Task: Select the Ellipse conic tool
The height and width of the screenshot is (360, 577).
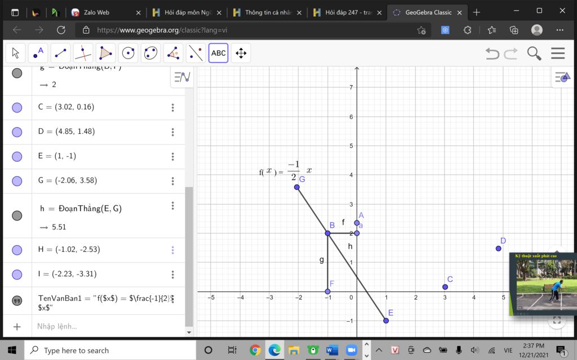Action: tap(151, 53)
